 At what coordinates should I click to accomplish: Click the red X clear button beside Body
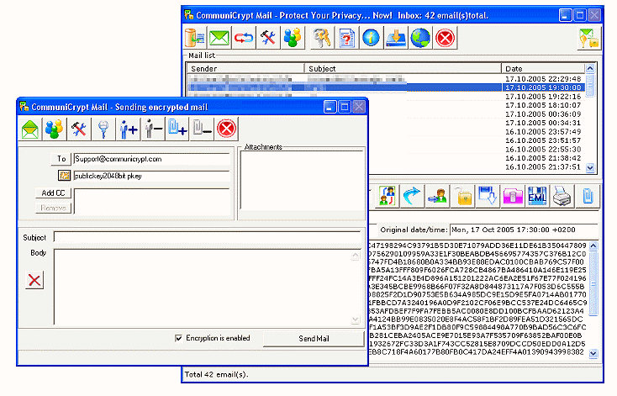coord(34,280)
